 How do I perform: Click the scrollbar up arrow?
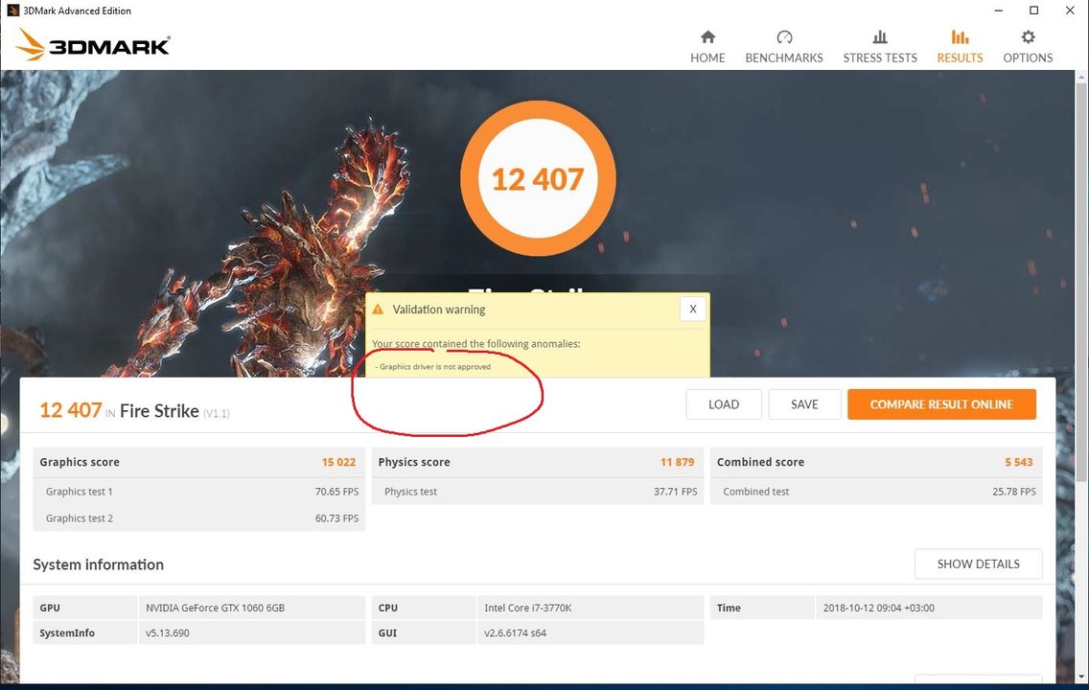click(x=1082, y=75)
